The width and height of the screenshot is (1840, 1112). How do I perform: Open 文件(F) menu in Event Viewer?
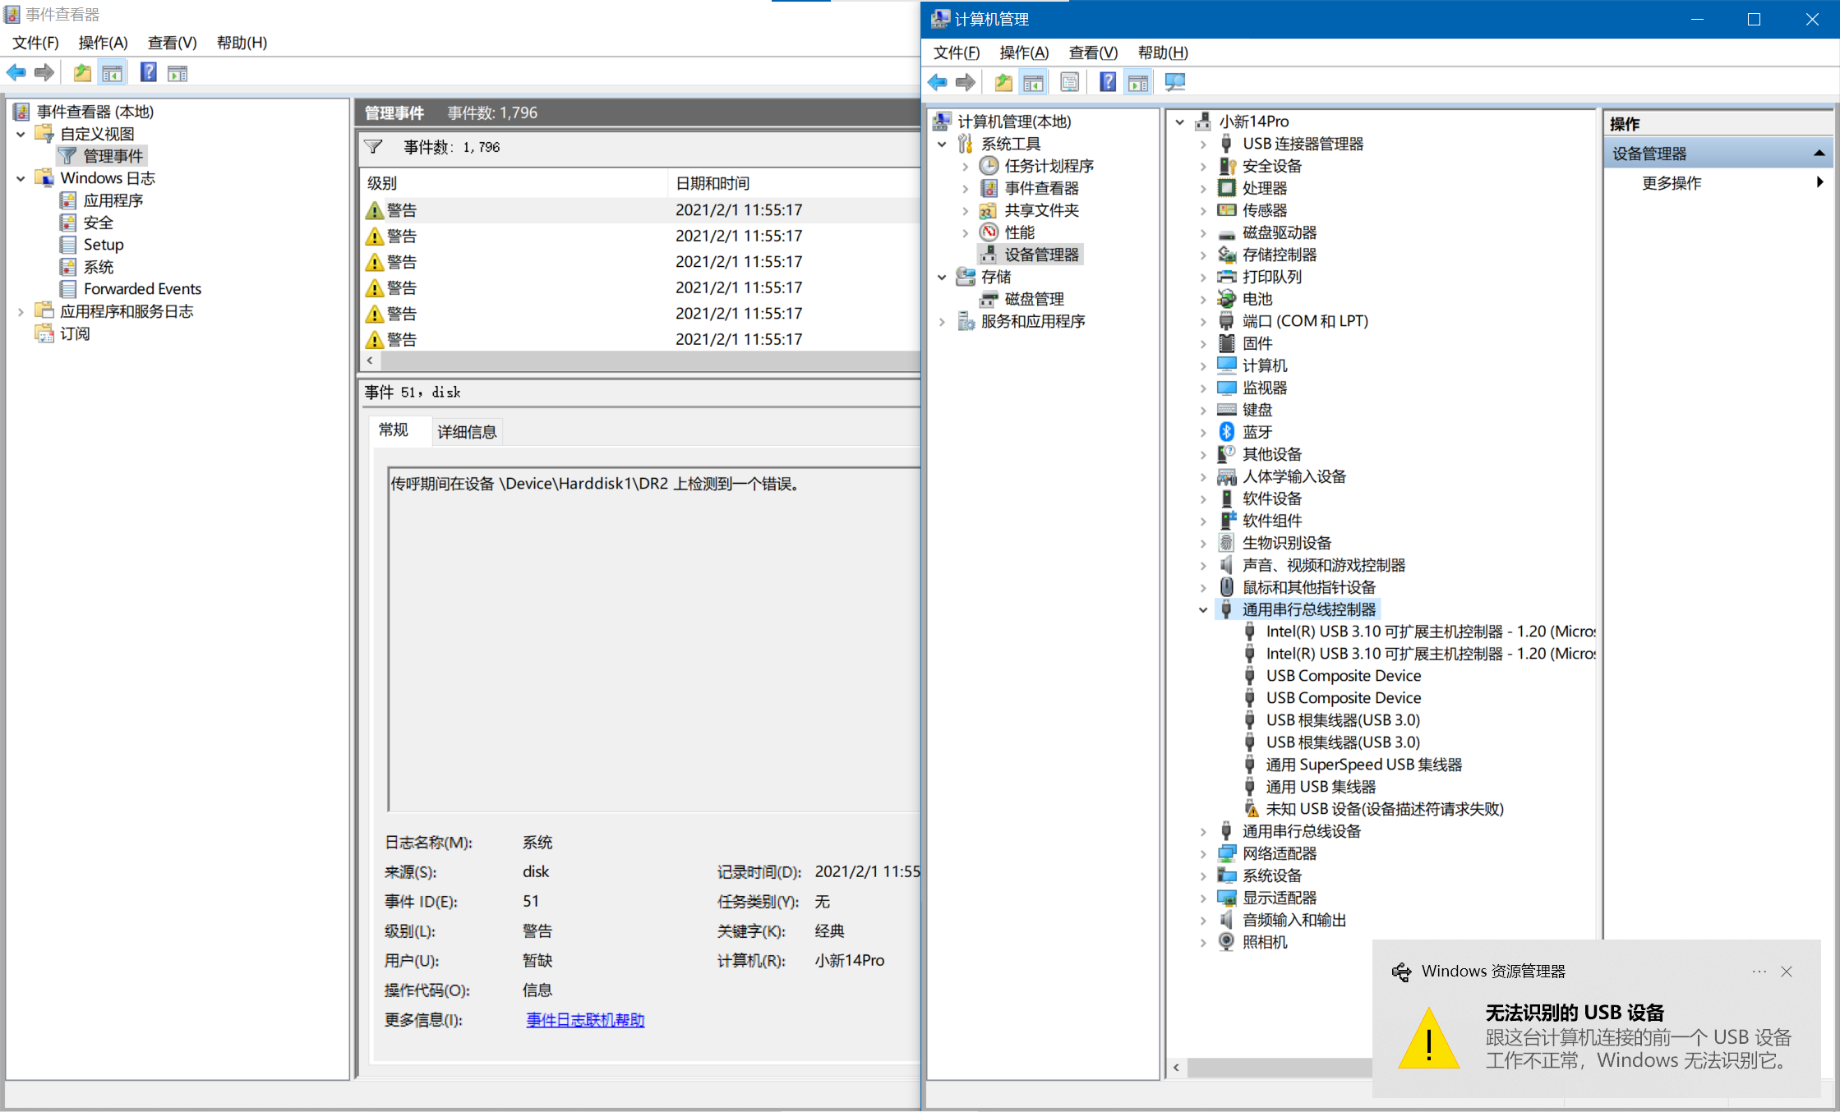[35, 43]
